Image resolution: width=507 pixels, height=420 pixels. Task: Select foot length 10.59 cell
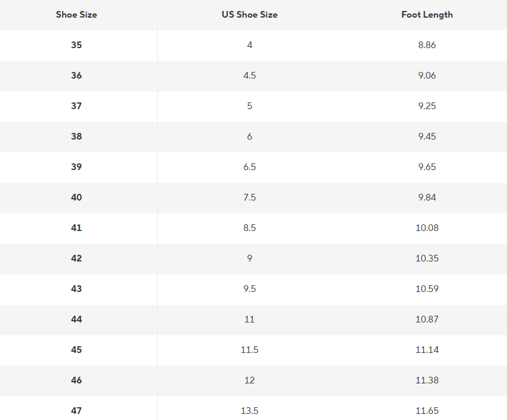tap(427, 289)
